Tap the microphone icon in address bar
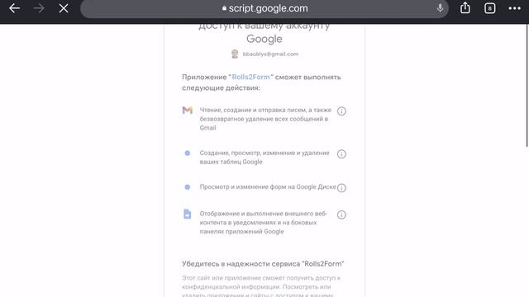This screenshot has width=529, height=297. click(440, 8)
